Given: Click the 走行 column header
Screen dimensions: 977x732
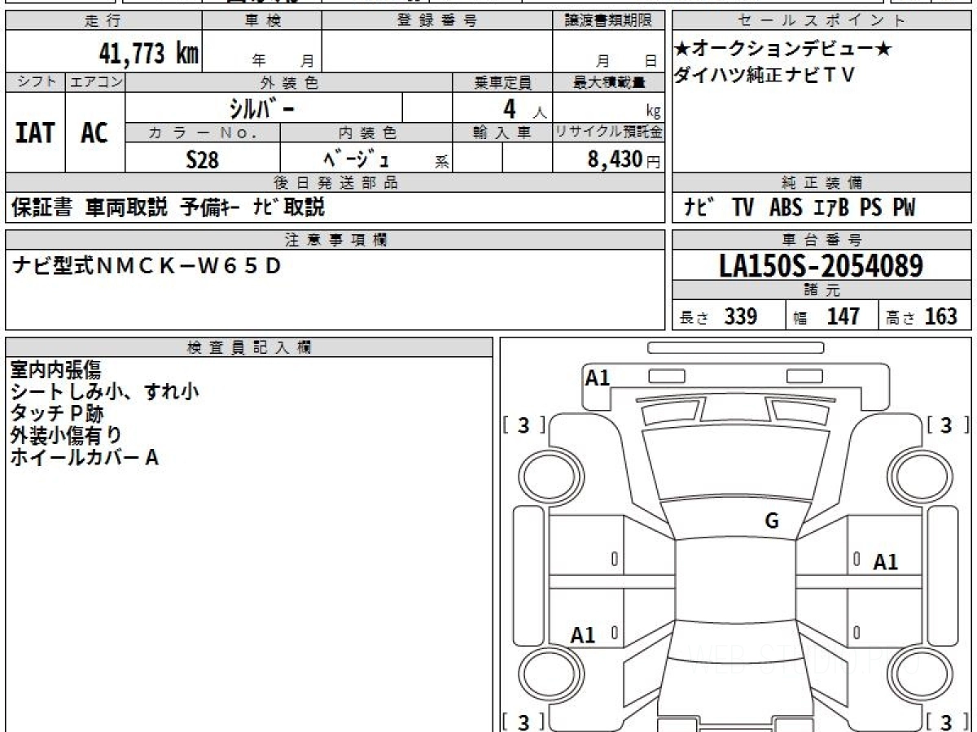Looking at the screenshot, I should click(x=103, y=21).
